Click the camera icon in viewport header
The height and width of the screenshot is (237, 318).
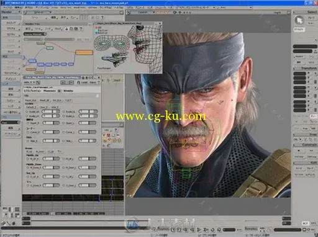[175, 12]
